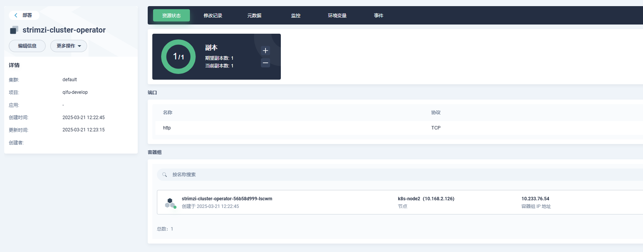Click the deployment icon beside strimzi-cluster-operator title
643x252 pixels.
tap(14, 30)
